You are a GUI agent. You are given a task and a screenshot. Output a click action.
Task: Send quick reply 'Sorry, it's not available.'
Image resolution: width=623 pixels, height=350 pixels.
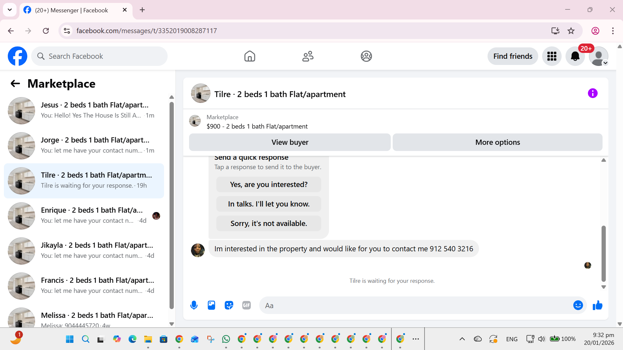pos(269,223)
